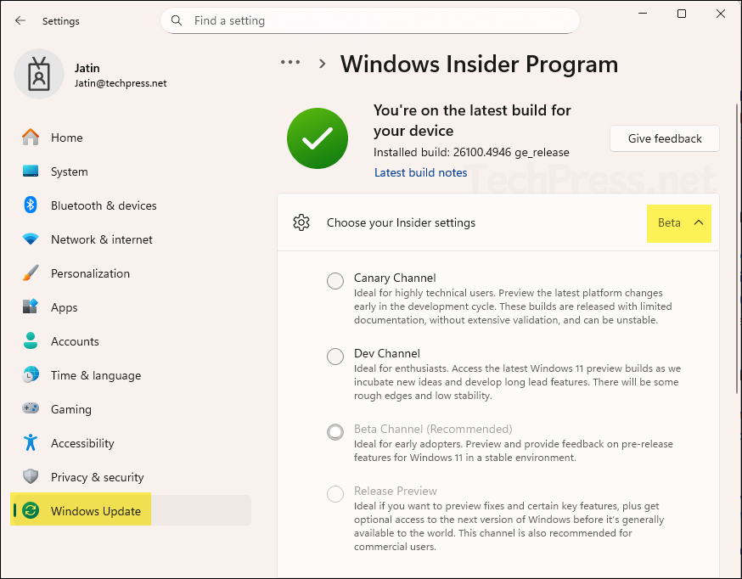Click the back arrow icon

20,20
